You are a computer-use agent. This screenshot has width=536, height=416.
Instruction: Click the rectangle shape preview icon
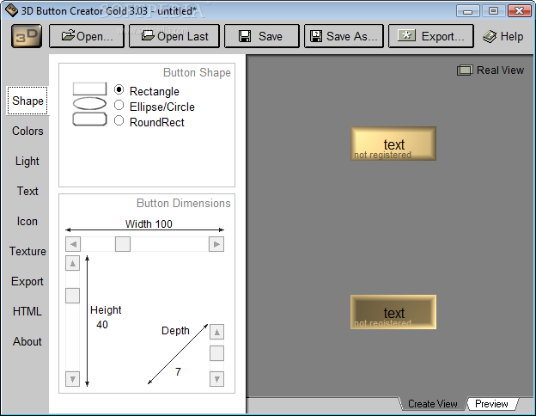89,89
